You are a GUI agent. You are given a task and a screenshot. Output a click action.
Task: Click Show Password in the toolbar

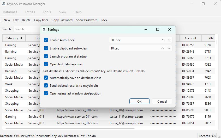coord(86,20)
